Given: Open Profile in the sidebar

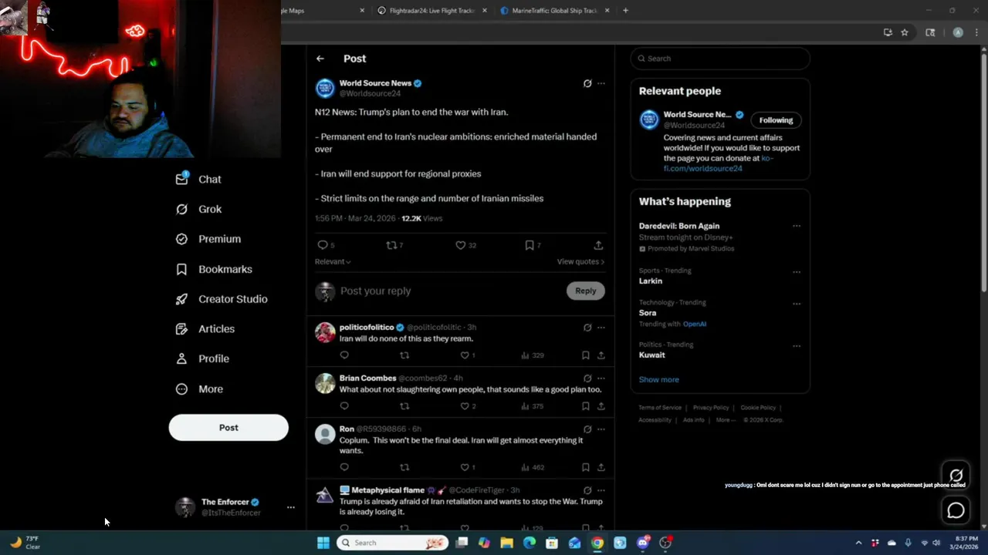Looking at the screenshot, I should pyautogui.click(x=202, y=358).
